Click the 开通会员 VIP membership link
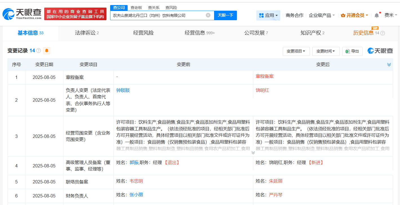The width and height of the screenshot is (400, 205). 354,15
